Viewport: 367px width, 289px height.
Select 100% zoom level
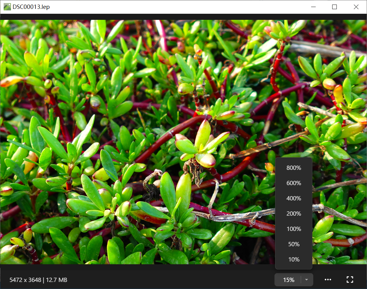[x=294, y=229]
